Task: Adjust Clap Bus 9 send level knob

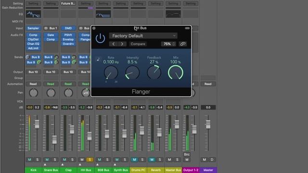Action: [x=74, y=62]
